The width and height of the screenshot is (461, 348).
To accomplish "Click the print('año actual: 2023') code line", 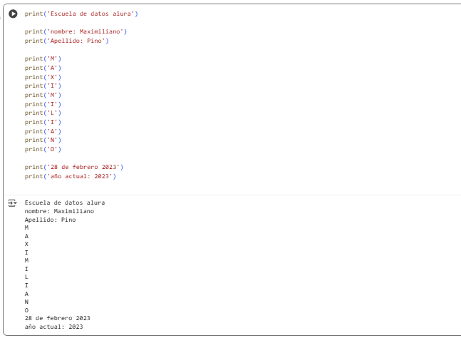I will (71, 177).
